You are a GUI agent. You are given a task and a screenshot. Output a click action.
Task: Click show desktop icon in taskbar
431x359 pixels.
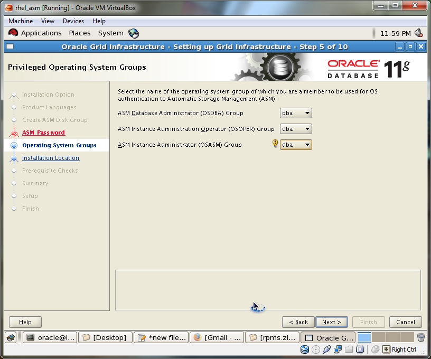11,337
